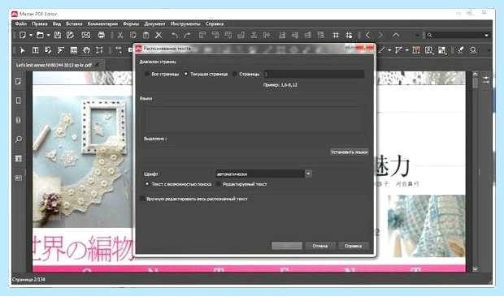Click the Save floppy-disk icon

58,35
